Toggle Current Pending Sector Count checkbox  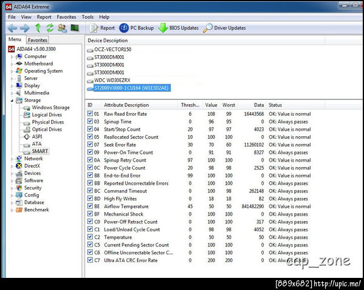click(90, 245)
